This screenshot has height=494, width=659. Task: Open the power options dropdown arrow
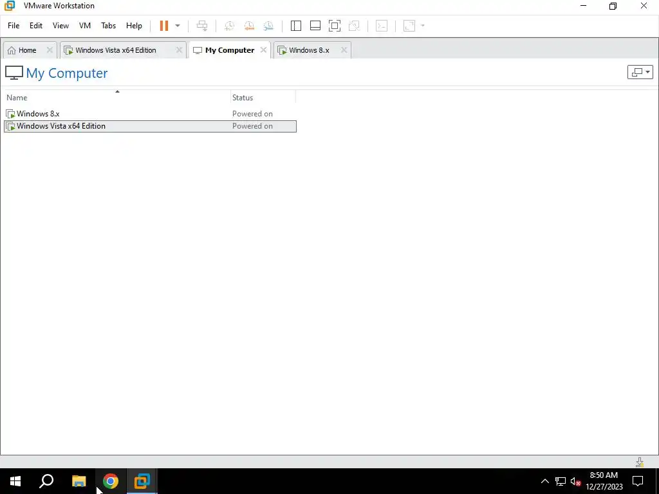click(x=178, y=26)
